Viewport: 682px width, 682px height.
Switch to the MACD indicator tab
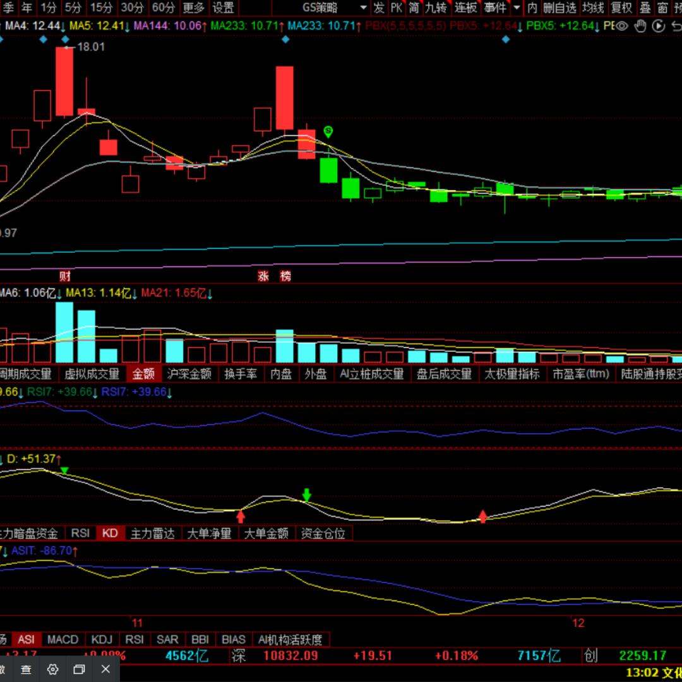tap(63, 640)
